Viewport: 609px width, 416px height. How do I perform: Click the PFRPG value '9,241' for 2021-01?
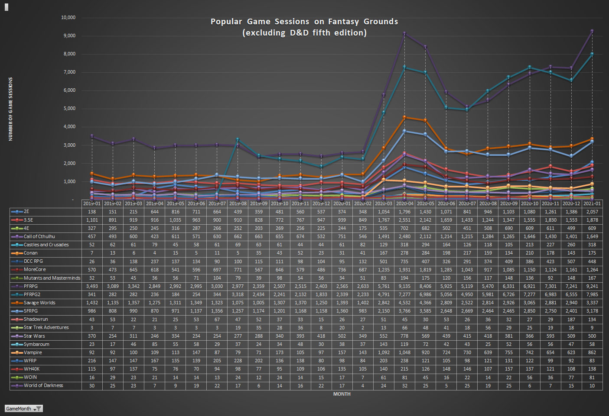point(592,286)
